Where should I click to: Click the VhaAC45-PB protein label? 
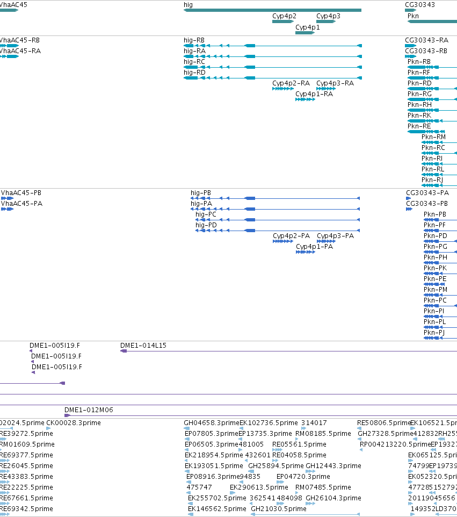(x=21, y=193)
